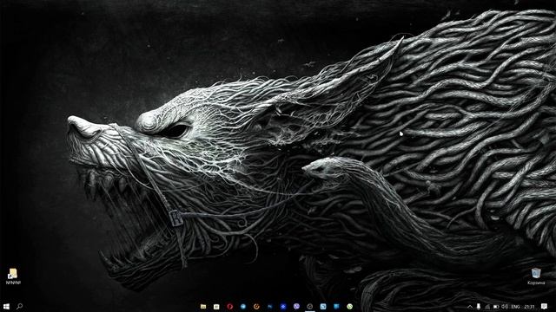Check battery status tray icon

[x=496, y=306]
